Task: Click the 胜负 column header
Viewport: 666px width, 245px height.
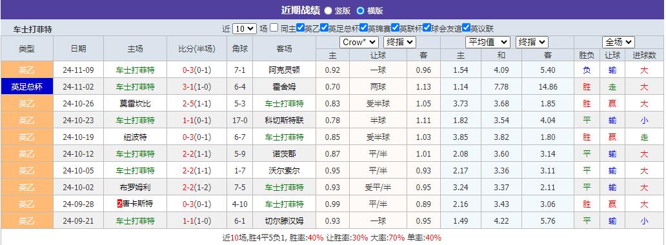Action: [587, 55]
